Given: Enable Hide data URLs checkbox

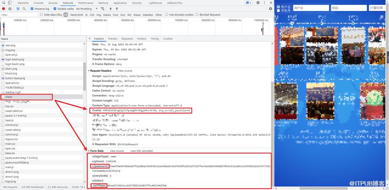Looking at the screenshot, I should click(x=42, y=14).
